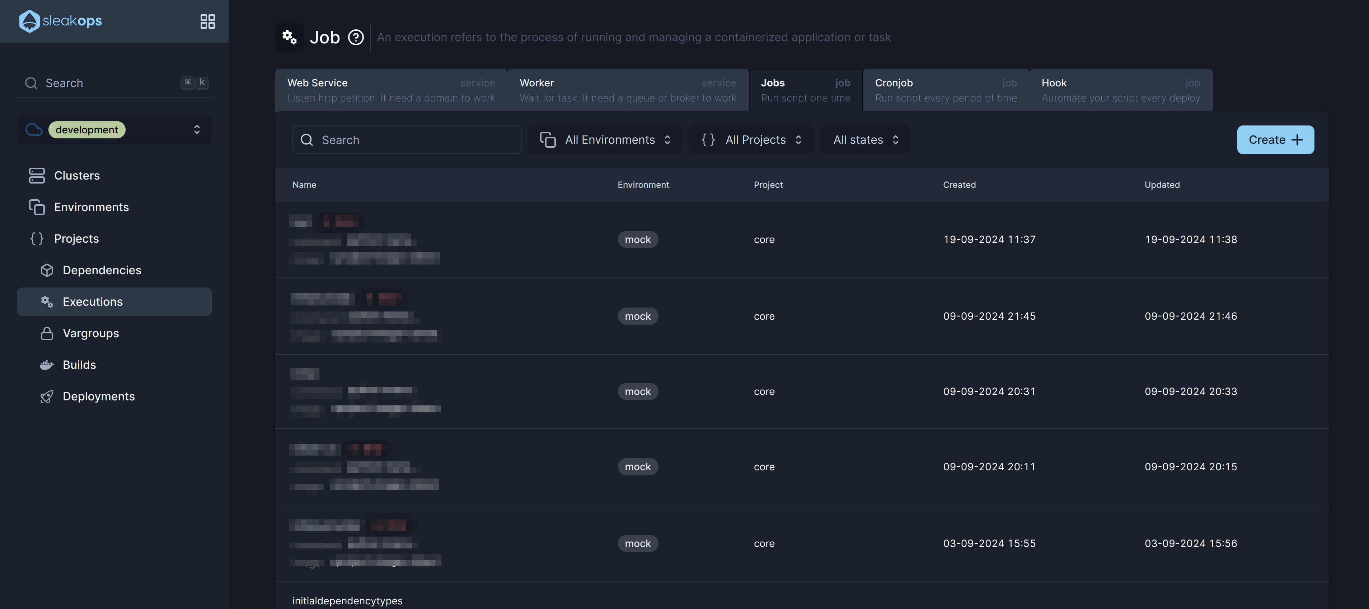This screenshot has height=609, width=1369.
Task: Click the All Projects braces icon
Action: coord(708,140)
